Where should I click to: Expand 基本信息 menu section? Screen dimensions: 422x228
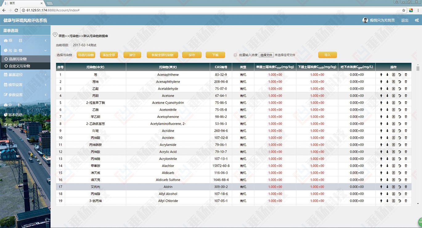[25, 115]
